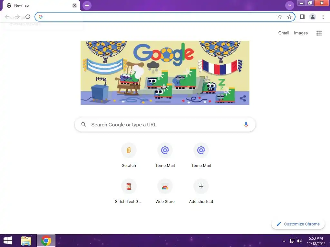This screenshot has height=247, width=330.
Task: Start voice search with the microphone
Action: [x=246, y=124]
